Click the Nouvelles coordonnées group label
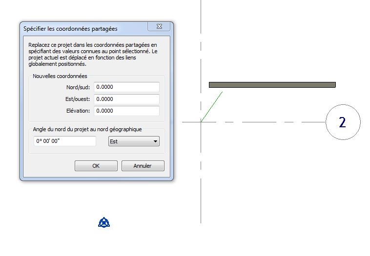Screen dimensions: 370x256 point(60,76)
